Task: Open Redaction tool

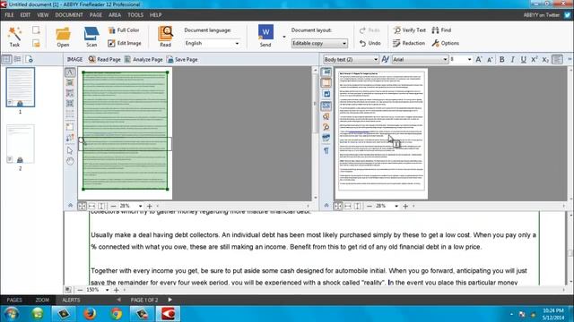Action: [x=409, y=43]
